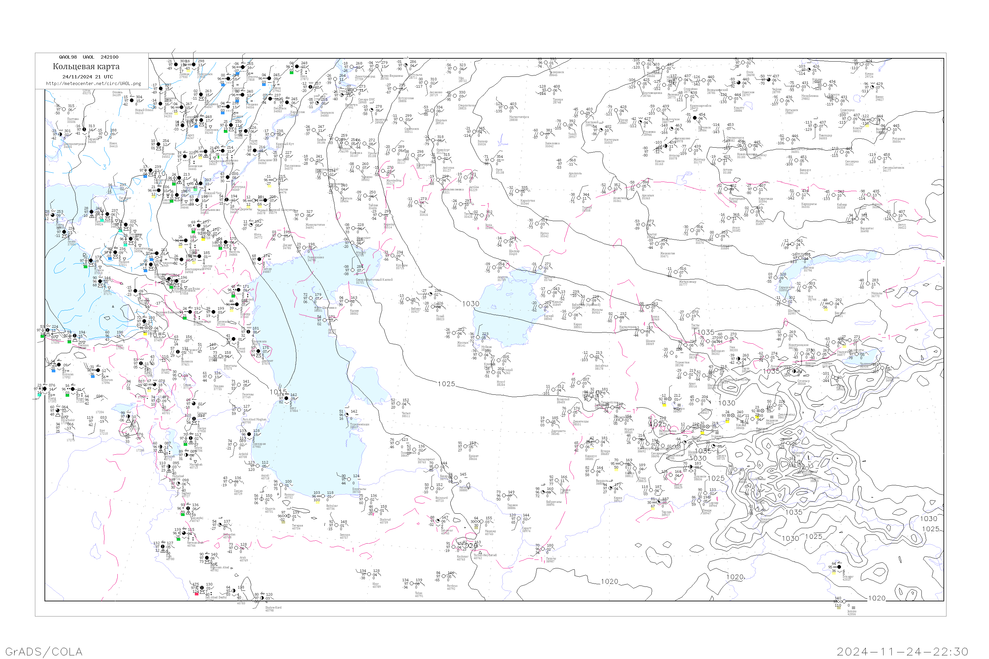Click the 1030 isobar label near Aral Sea

click(470, 304)
